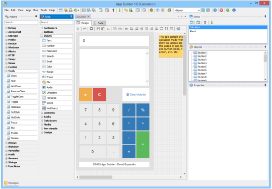The image size is (272, 189).
Task: Expand the Arrays actions group
Action: click(6, 143)
